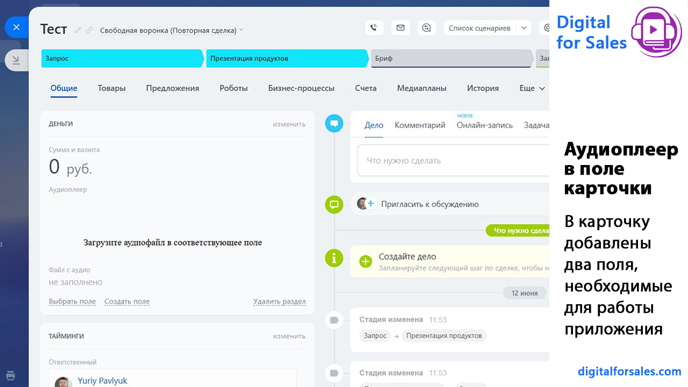Click the copy link icon beside the title
Screen dimensions: 688x387
89,30
